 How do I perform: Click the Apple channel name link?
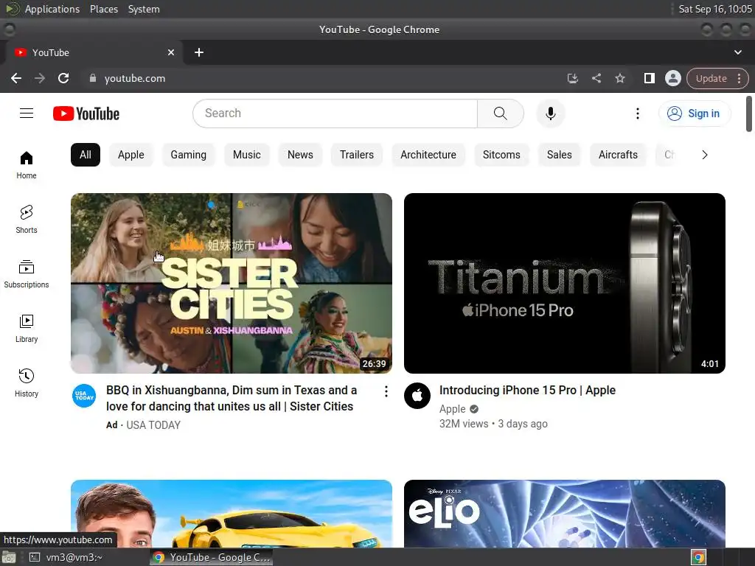pos(452,409)
